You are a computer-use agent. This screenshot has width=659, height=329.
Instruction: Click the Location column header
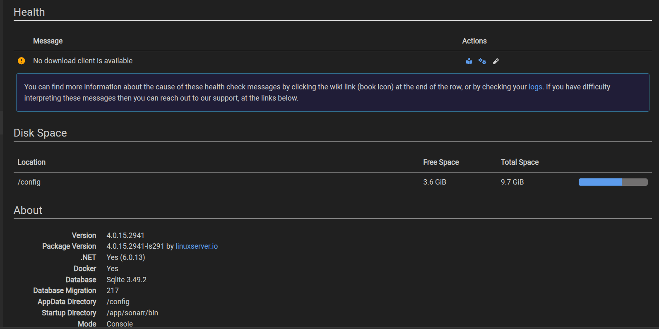31,162
